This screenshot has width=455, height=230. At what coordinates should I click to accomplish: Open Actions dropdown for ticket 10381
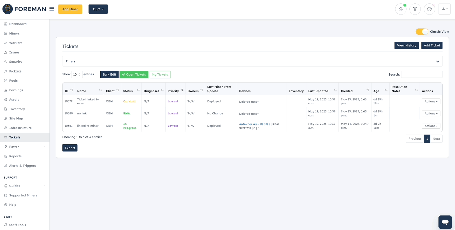pos(431,126)
